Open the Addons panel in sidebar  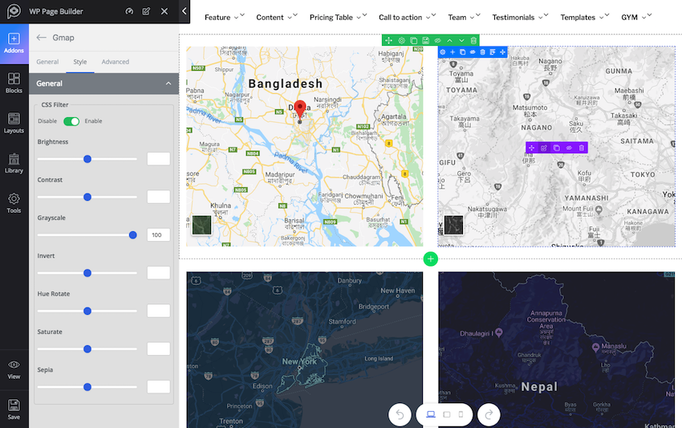[14, 44]
